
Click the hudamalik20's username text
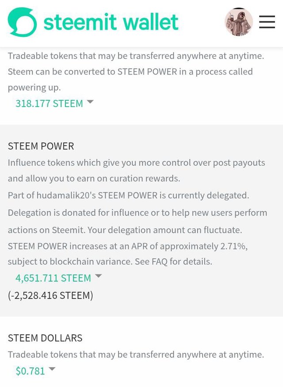66,195
